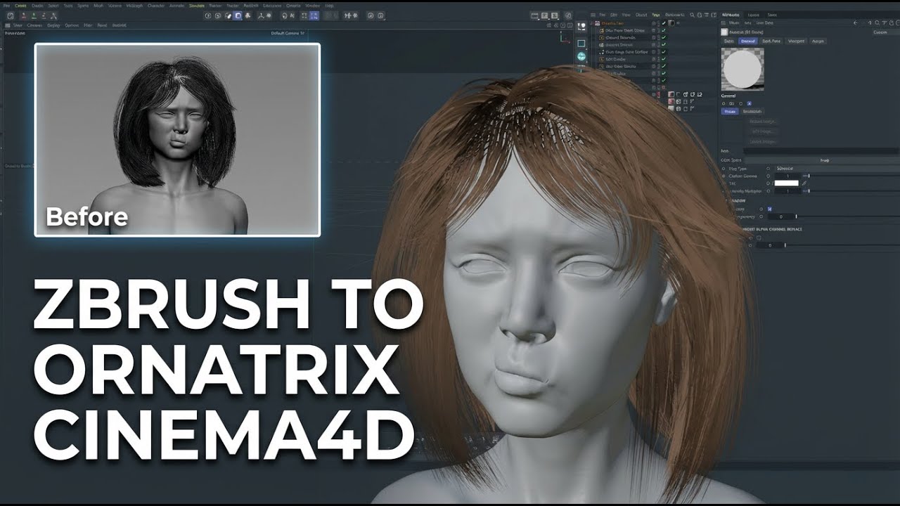The width and height of the screenshot is (900, 506).
Task: Toggle the blue checkbox under Shadow section
Action: pyautogui.click(x=769, y=209)
